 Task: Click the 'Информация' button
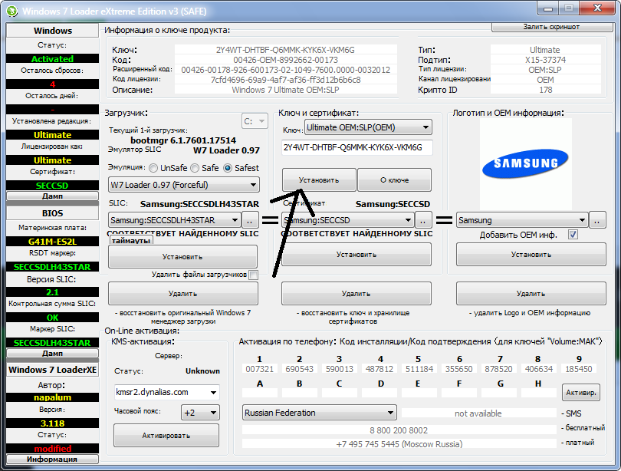coord(52,459)
